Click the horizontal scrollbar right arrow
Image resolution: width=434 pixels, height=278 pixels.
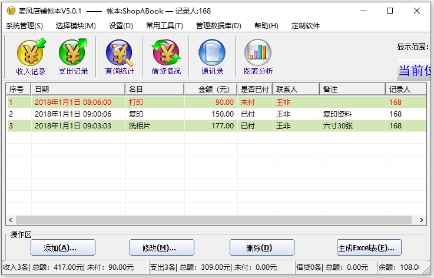pos(421,220)
